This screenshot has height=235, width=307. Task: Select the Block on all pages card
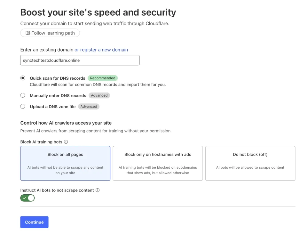(65, 163)
